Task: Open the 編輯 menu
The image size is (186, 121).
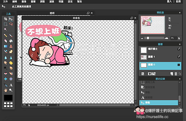Action: click(15, 1)
